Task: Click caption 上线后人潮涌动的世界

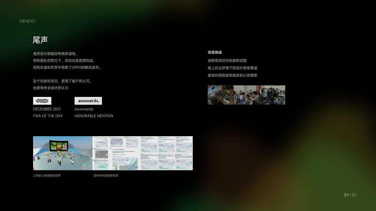Action: coord(47,176)
